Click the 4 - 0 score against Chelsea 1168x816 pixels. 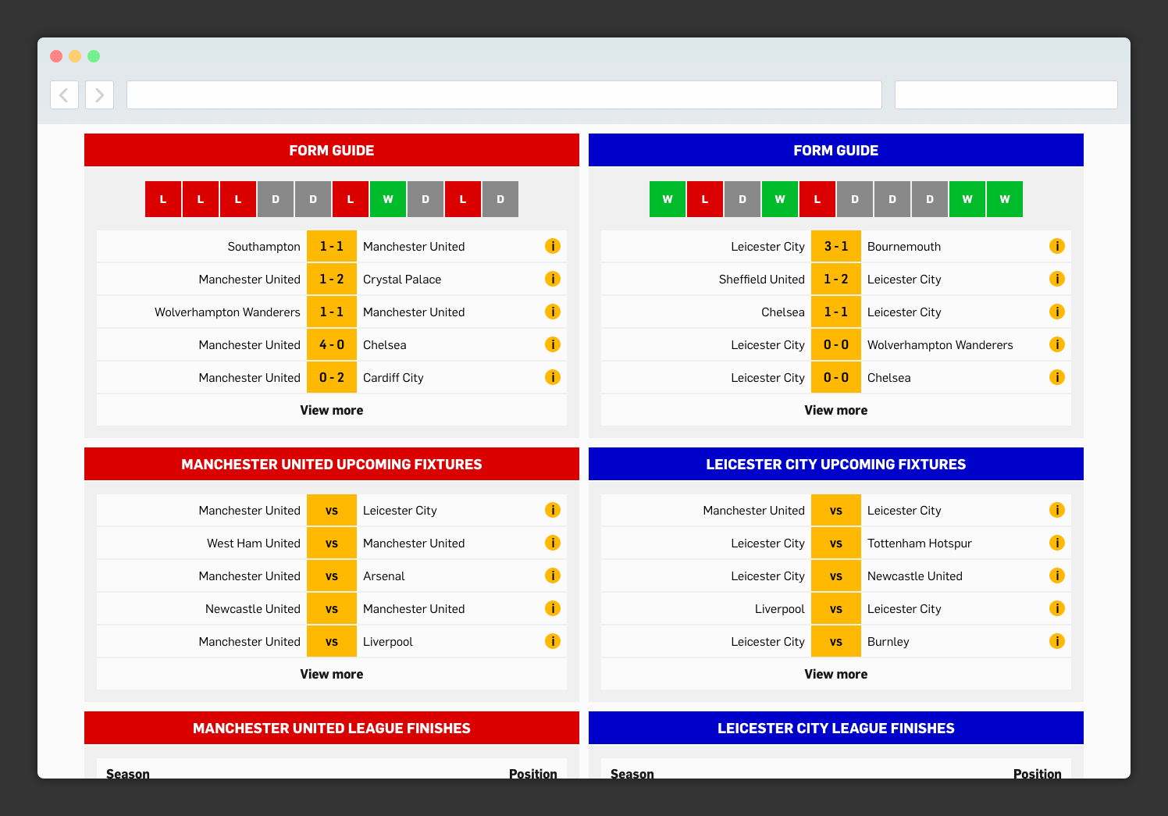tap(332, 344)
